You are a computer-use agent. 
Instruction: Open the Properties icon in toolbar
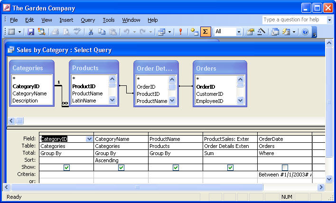[x=250, y=32]
